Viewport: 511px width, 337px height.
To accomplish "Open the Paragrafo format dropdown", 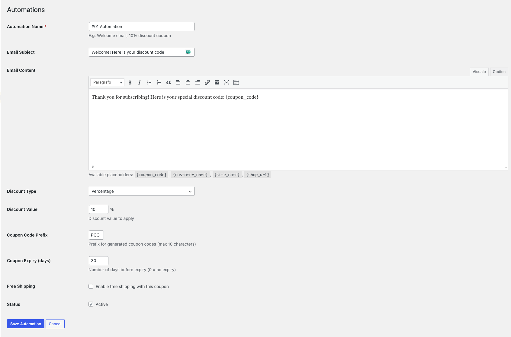I will (x=107, y=82).
